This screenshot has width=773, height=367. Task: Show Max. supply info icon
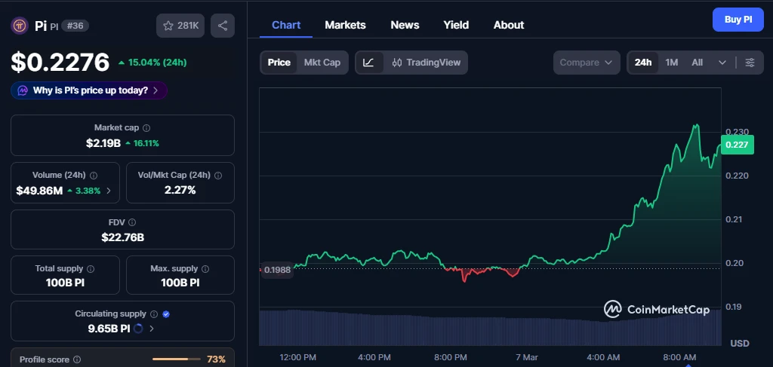[x=205, y=269]
